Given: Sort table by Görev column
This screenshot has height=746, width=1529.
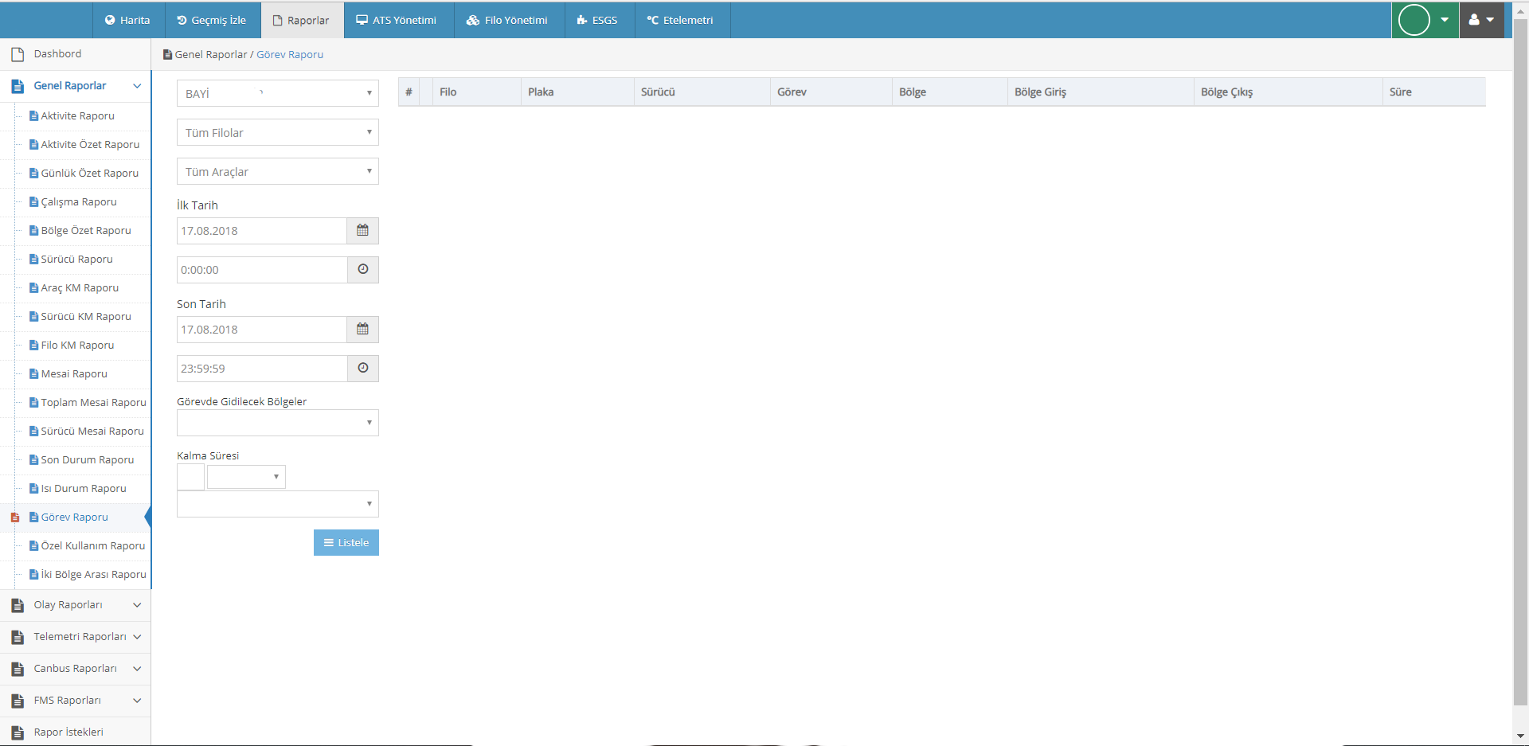Looking at the screenshot, I should coord(831,92).
